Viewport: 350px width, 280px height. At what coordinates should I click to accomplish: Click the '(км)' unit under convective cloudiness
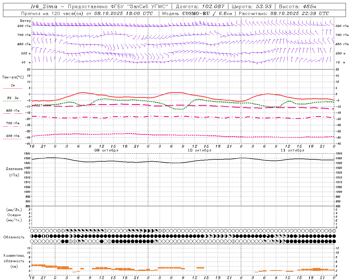pyautogui.click(x=14, y=266)
